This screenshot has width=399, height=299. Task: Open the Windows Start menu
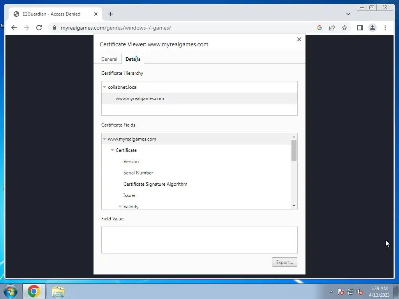(x=11, y=291)
